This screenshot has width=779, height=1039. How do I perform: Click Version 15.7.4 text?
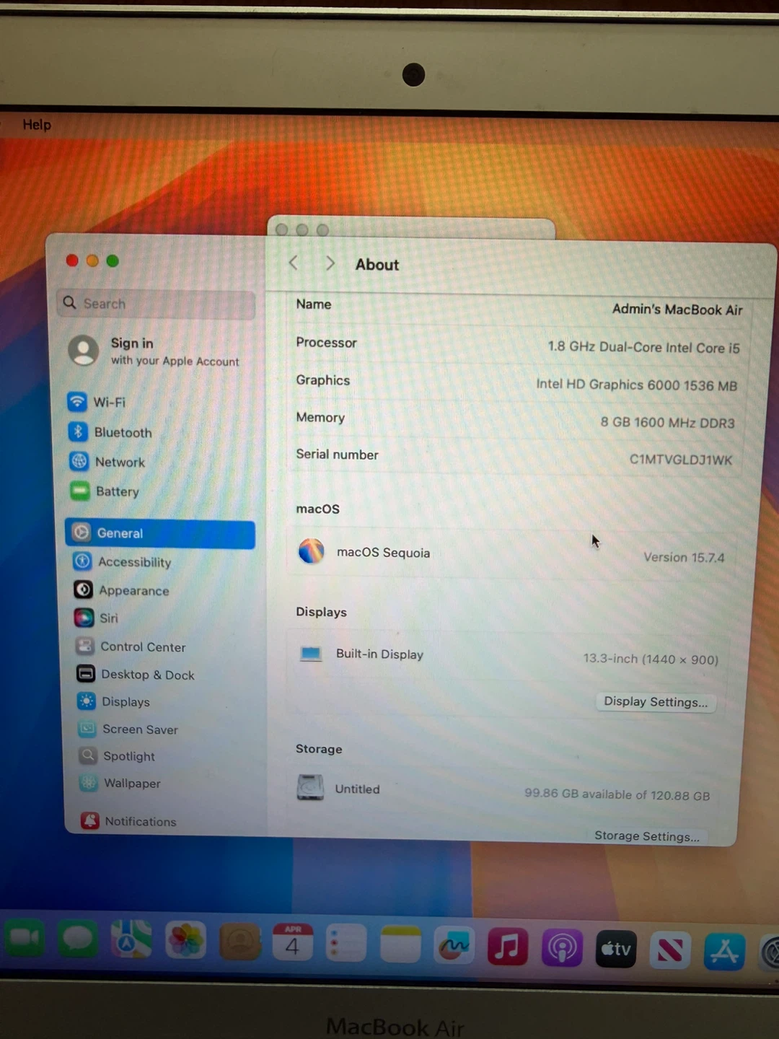pyautogui.click(x=684, y=557)
